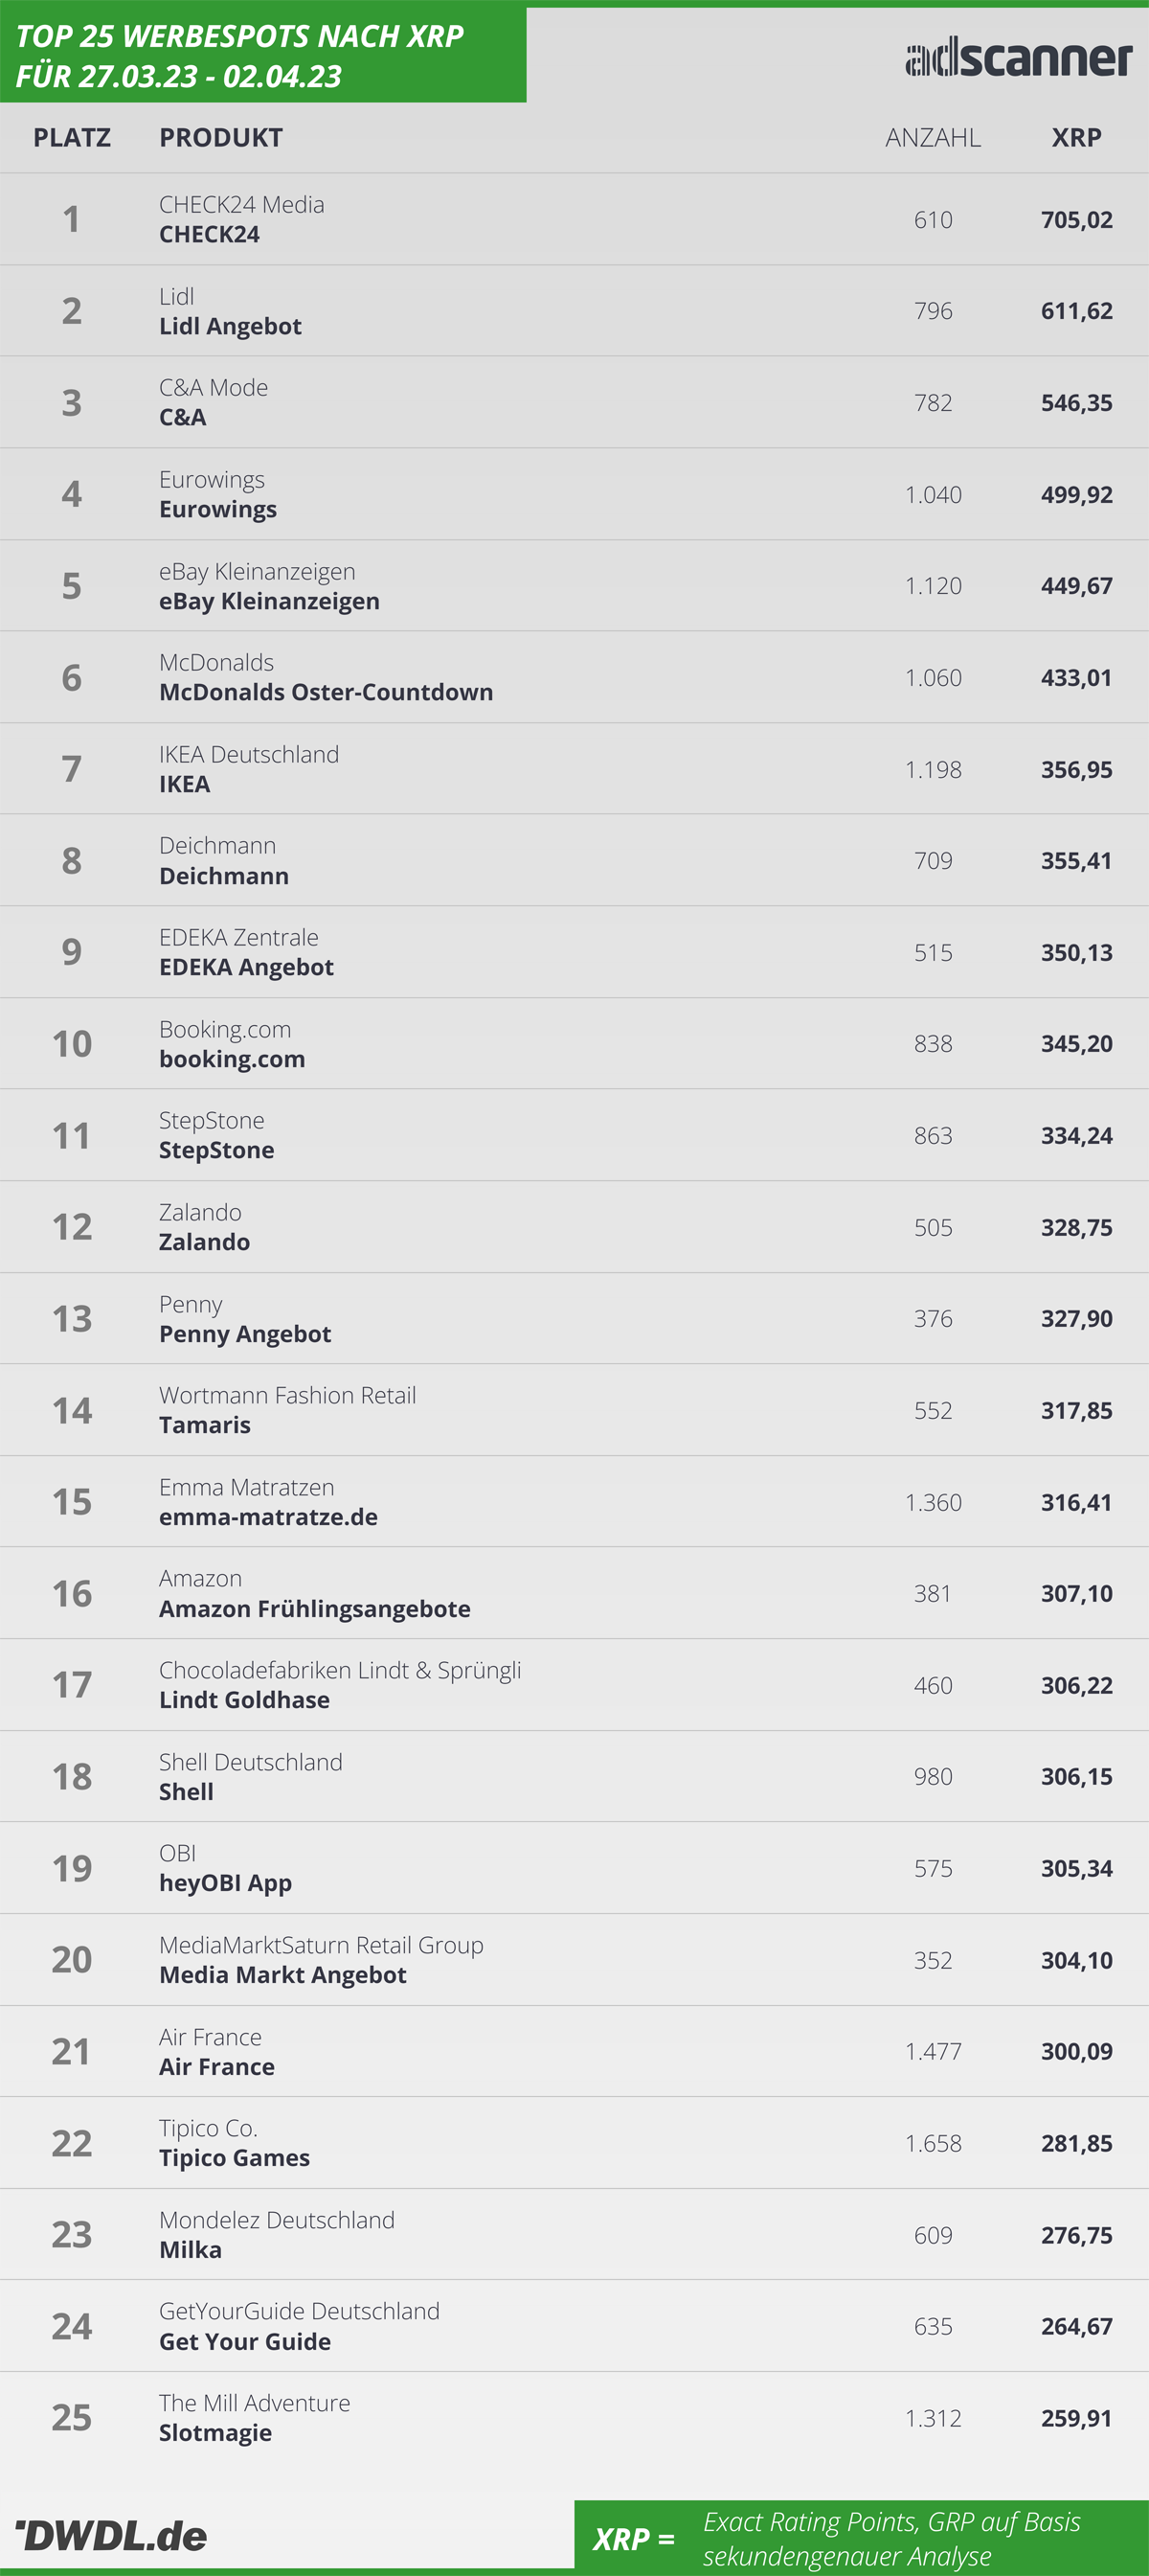Image resolution: width=1149 pixels, height=2576 pixels.
Task: Select the PLATZ column header
Action: click(x=72, y=138)
